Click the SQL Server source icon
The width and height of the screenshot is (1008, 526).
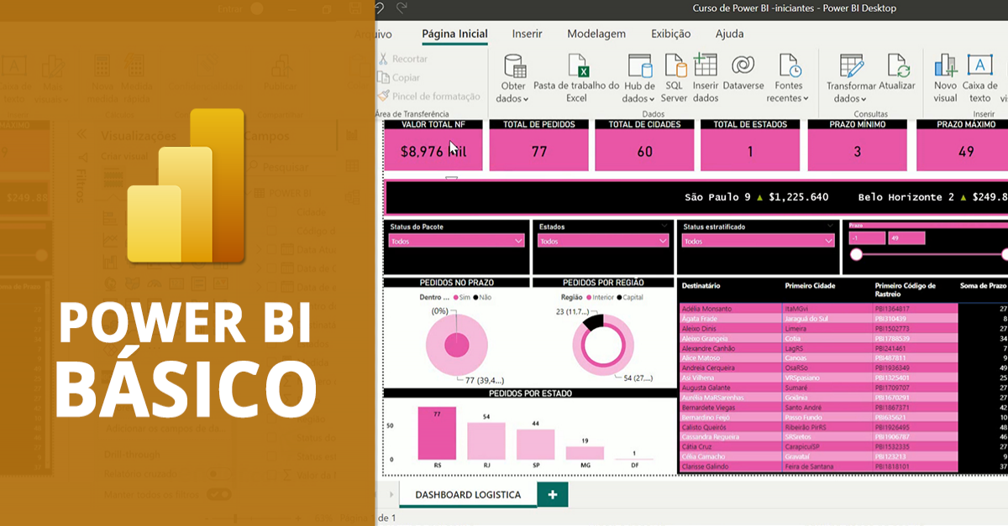[675, 65]
